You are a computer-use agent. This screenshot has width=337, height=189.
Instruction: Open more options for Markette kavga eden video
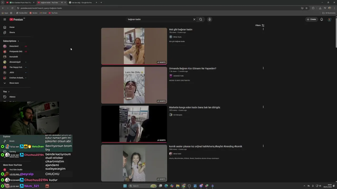(x=263, y=107)
